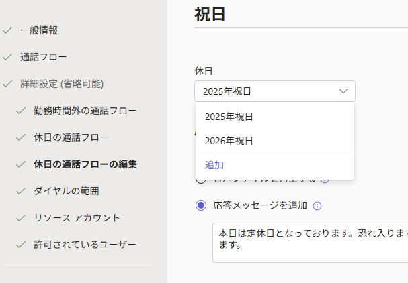Click the 追加 link in dropdown
408x283 pixels.
coord(214,165)
